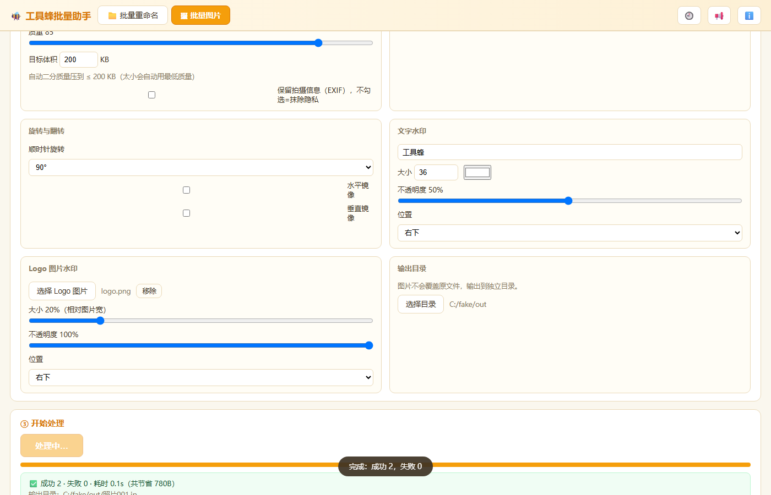The height and width of the screenshot is (495, 771).
Task: Click the C:/fake/out output path text
Action: point(468,304)
